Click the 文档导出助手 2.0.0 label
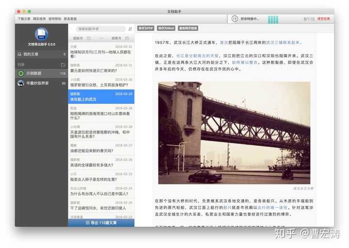Viewport: 349px width, 248px height. coord(42,44)
